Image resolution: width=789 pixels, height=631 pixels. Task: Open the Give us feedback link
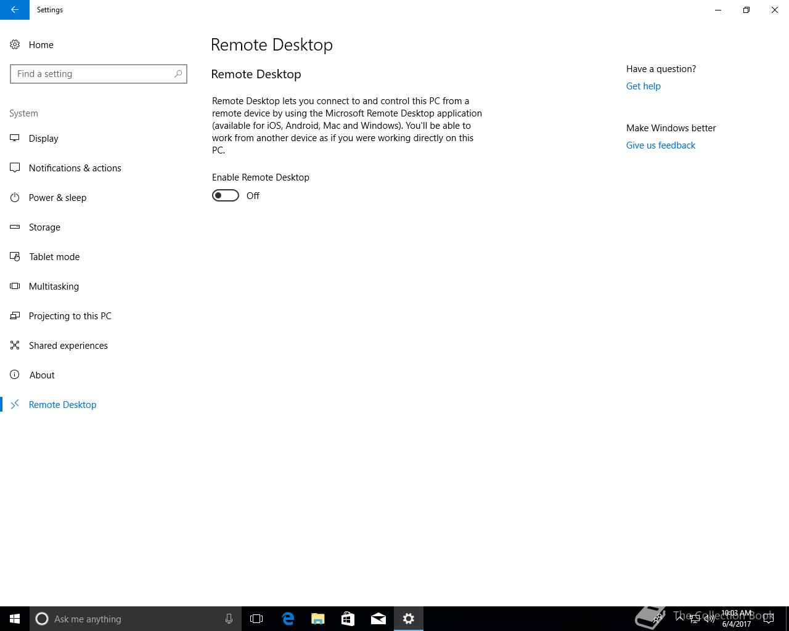click(661, 145)
